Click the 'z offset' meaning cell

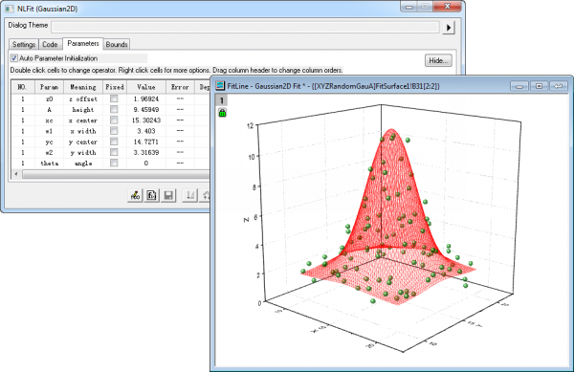click(83, 98)
